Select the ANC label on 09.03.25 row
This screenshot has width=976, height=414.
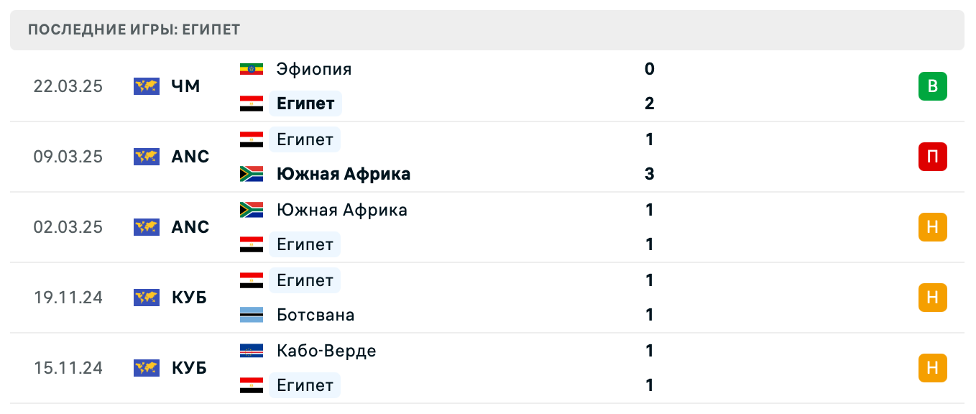tap(190, 157)
